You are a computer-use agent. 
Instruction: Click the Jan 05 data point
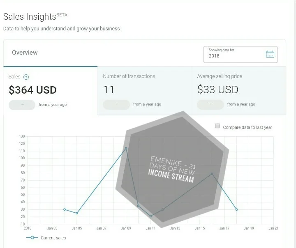(77, 213)
